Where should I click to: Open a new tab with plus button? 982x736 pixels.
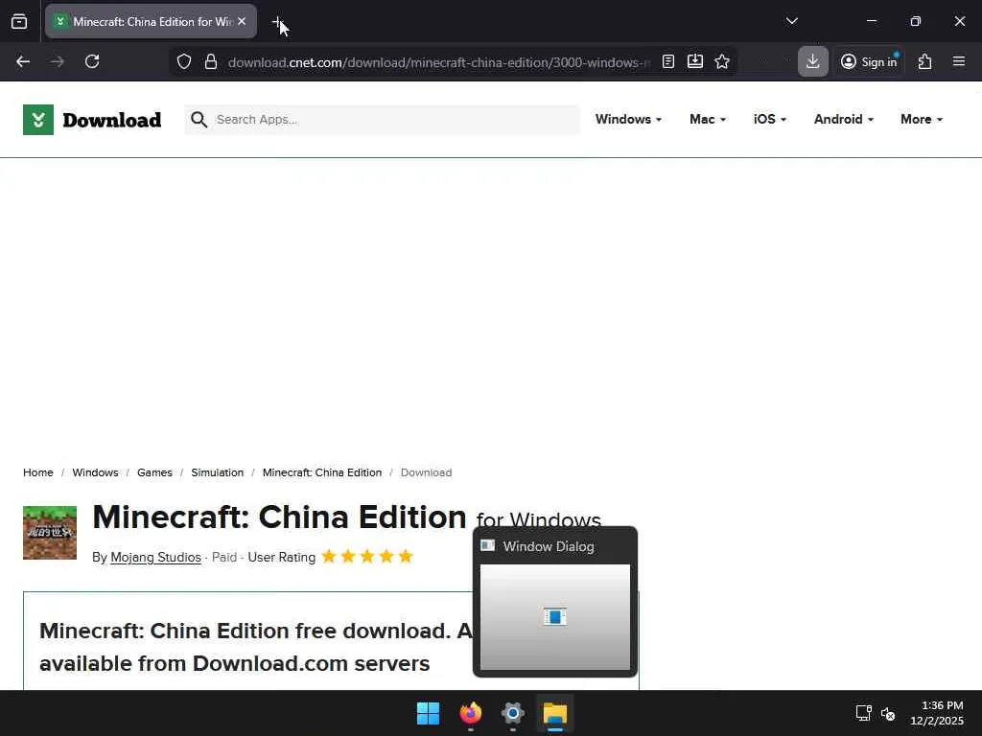pyautogui.click(x=278, y=22)
